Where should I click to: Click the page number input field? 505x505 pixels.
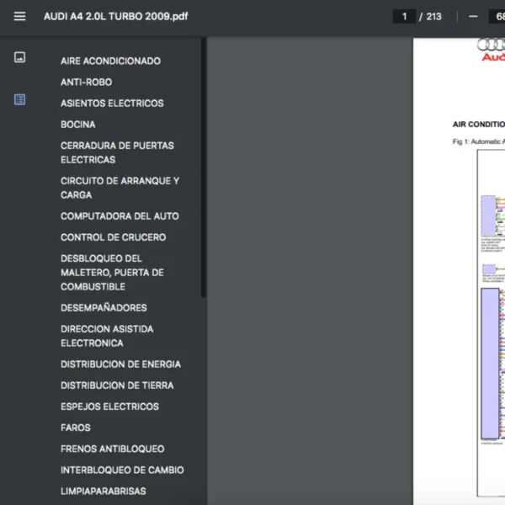point(404,17)
